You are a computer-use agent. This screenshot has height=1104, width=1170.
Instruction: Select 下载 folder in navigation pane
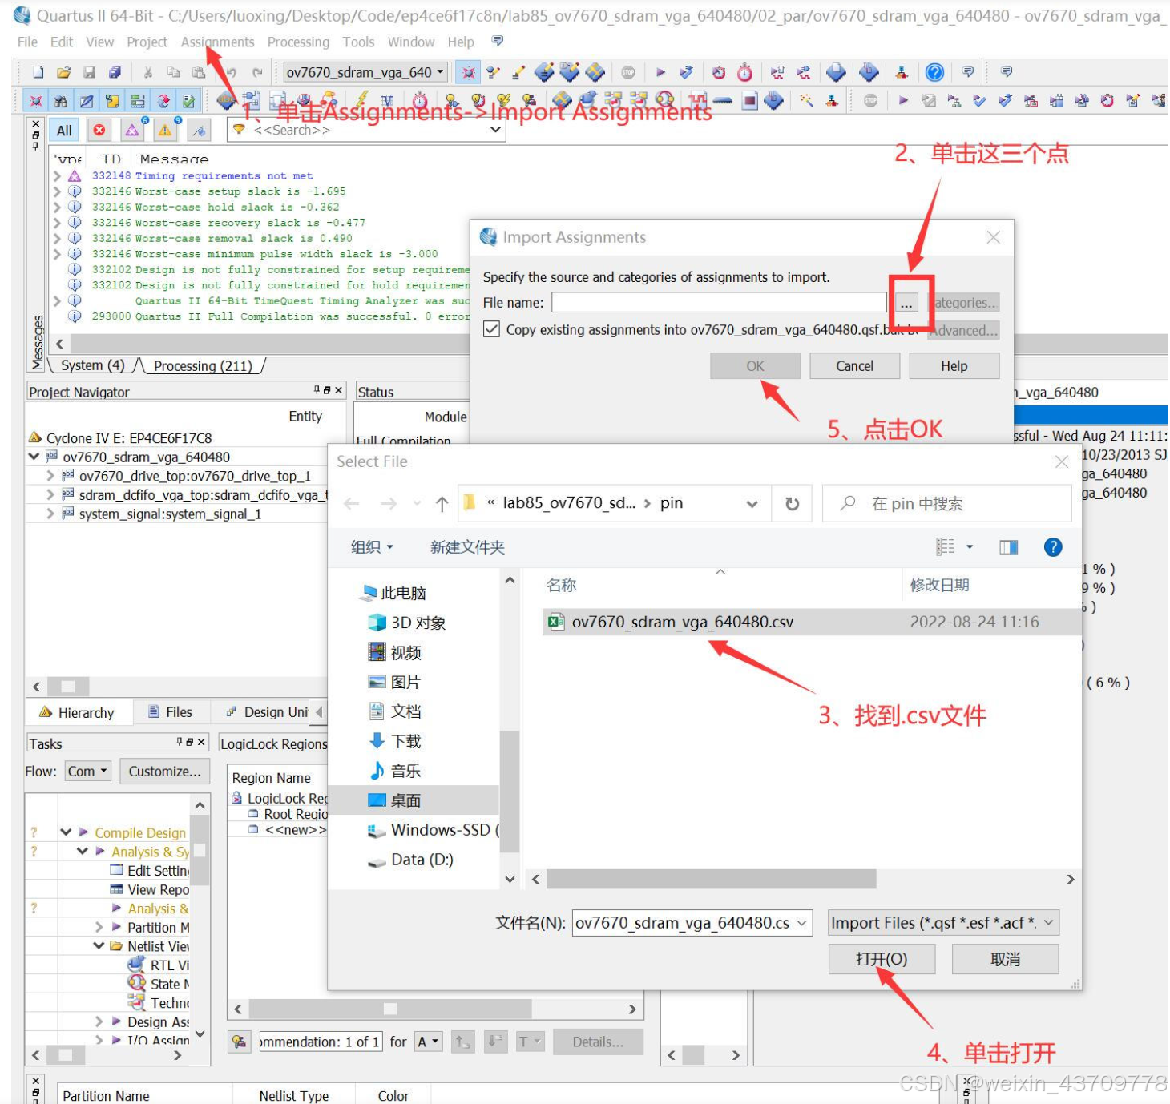pos(395,741)
